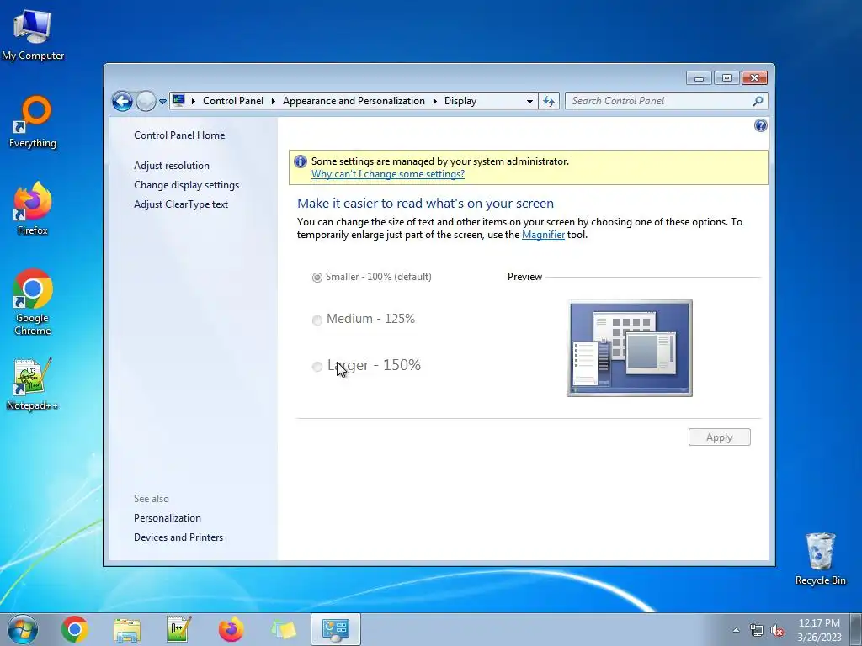Click the info icon in yellow banner
The width and height of the screenshot is (862, 646).
point(301,161)
